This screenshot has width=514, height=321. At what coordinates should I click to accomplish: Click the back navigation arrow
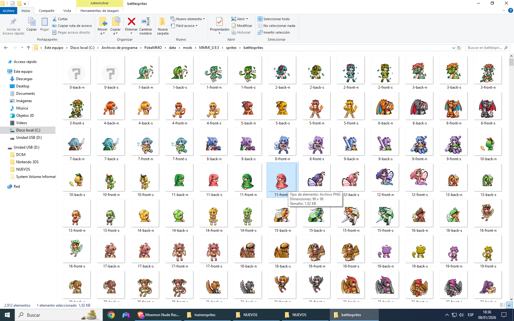pos(6,48)
